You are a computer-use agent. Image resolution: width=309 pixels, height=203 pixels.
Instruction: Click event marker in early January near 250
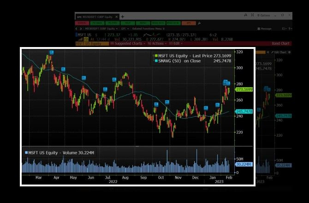point(206,108)
